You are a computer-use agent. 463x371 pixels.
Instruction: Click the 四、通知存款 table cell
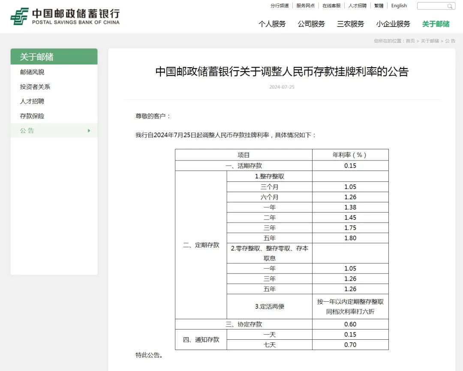(x=201, y=340)
